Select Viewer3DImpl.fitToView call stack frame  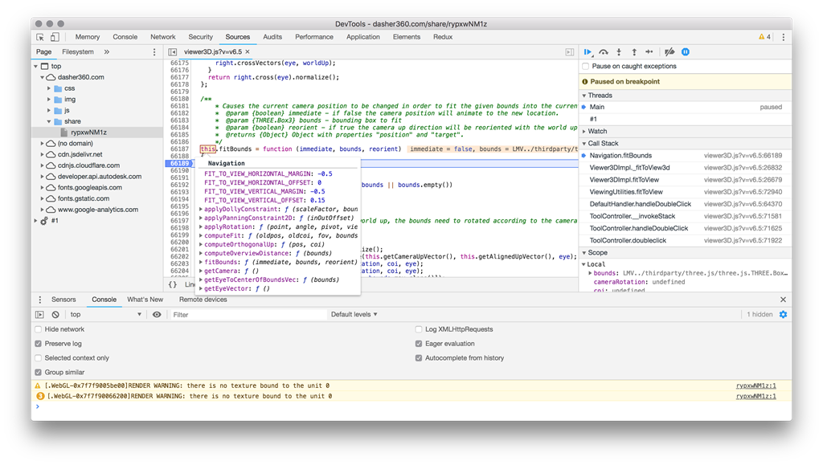624,180
